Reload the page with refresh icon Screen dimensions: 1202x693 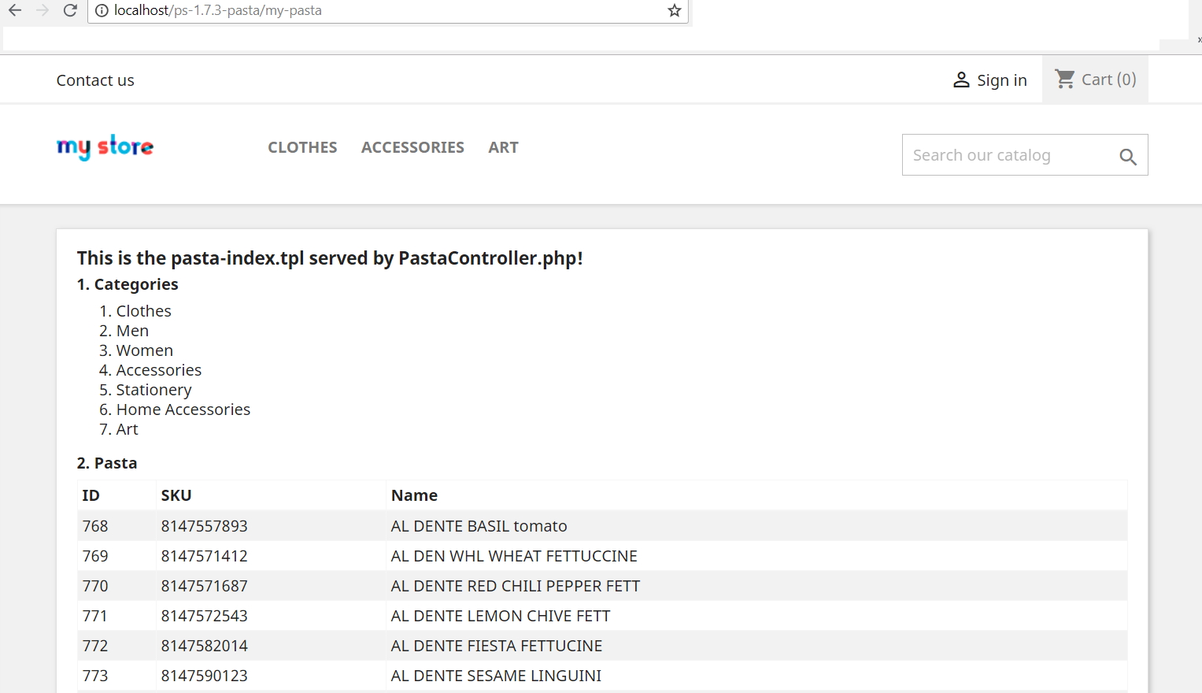(70, 10)
